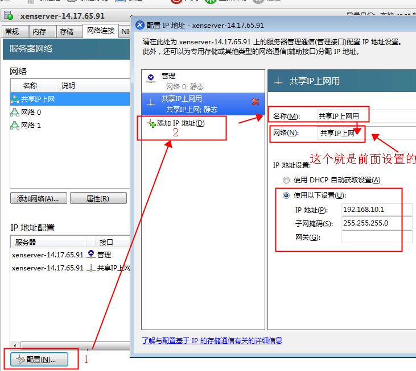Click the 说明 column header
This screenshot has width=416, height=371.
[x=93, y=86]
